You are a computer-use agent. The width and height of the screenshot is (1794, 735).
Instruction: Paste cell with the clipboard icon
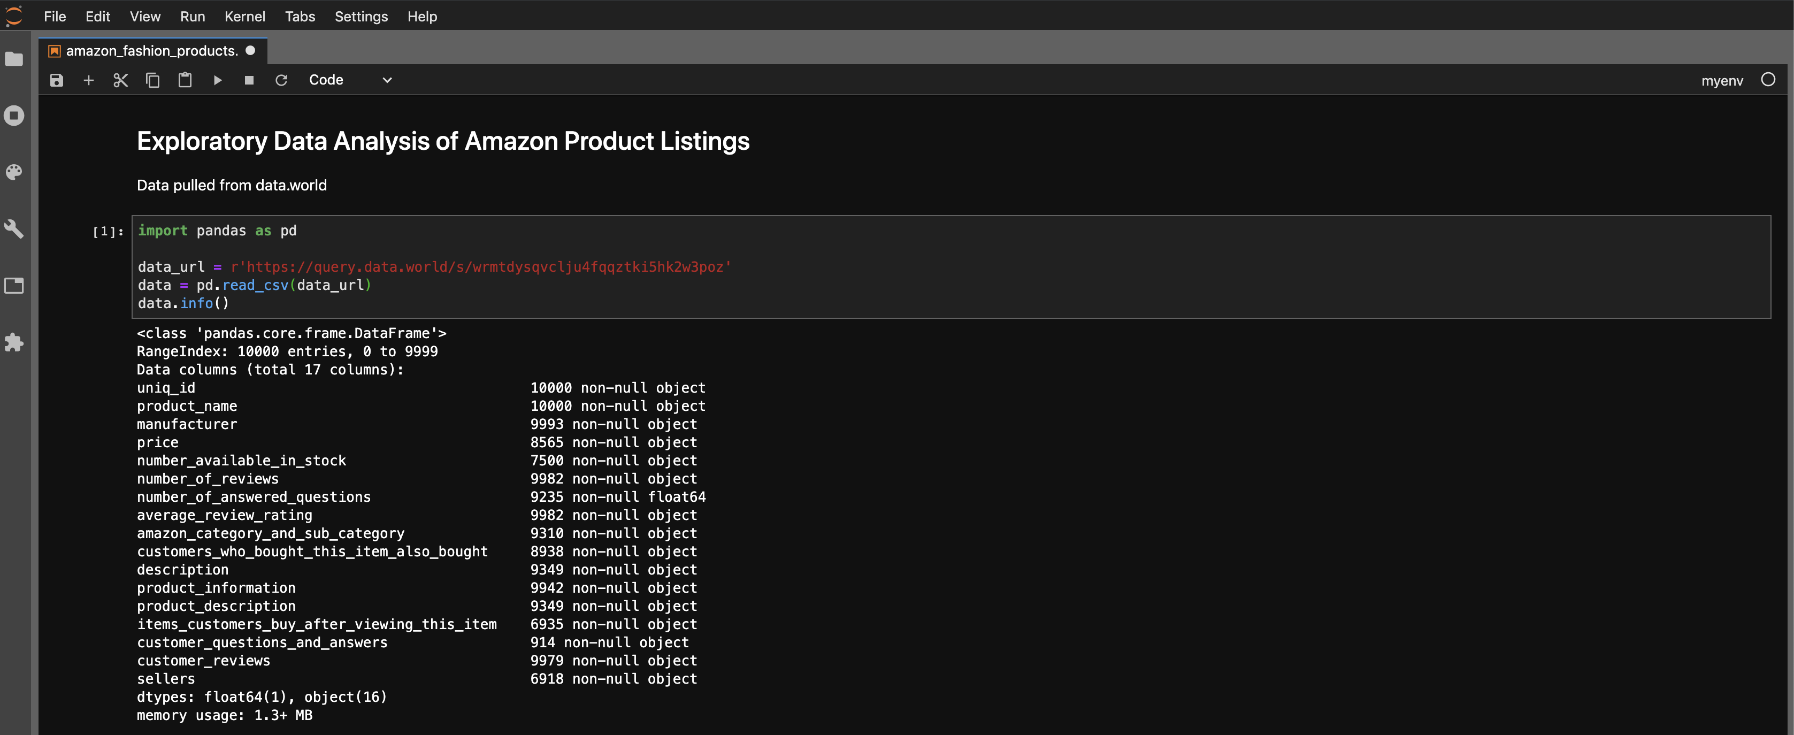[x=185, y=80]
